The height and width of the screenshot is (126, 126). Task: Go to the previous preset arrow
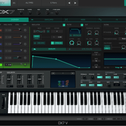coord(69,3)
